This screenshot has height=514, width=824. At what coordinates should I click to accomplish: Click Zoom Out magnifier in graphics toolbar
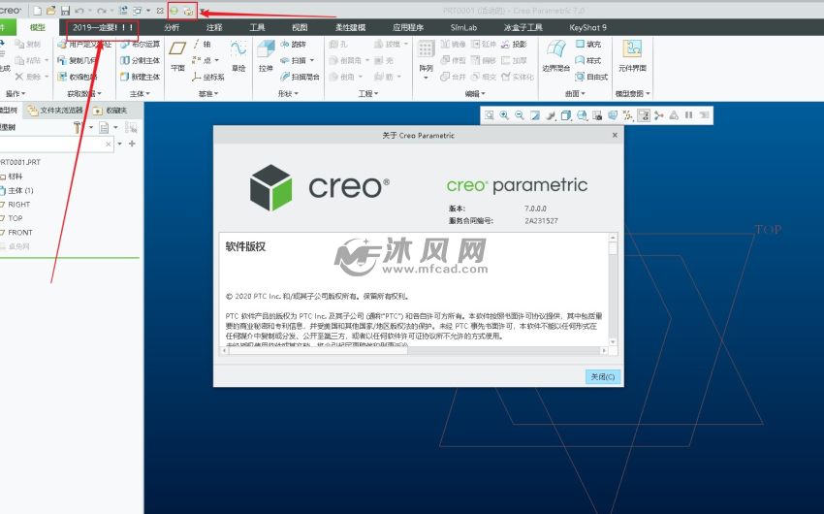coord(520,115)
